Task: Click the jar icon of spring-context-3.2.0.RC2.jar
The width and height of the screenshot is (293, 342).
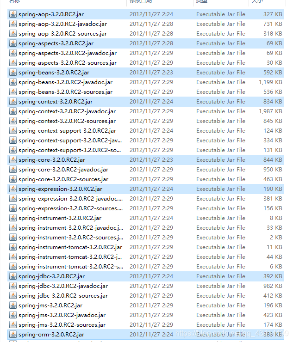Action: pos(13,102)
